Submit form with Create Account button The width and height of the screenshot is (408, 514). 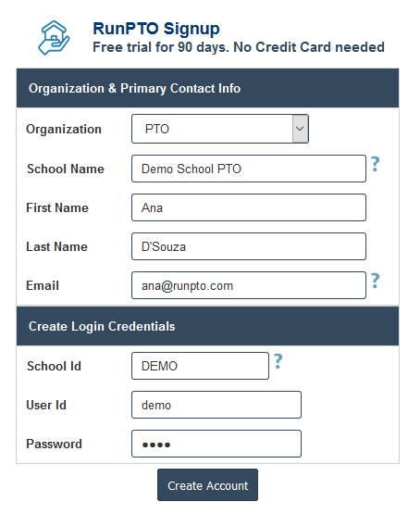point(207,484)
